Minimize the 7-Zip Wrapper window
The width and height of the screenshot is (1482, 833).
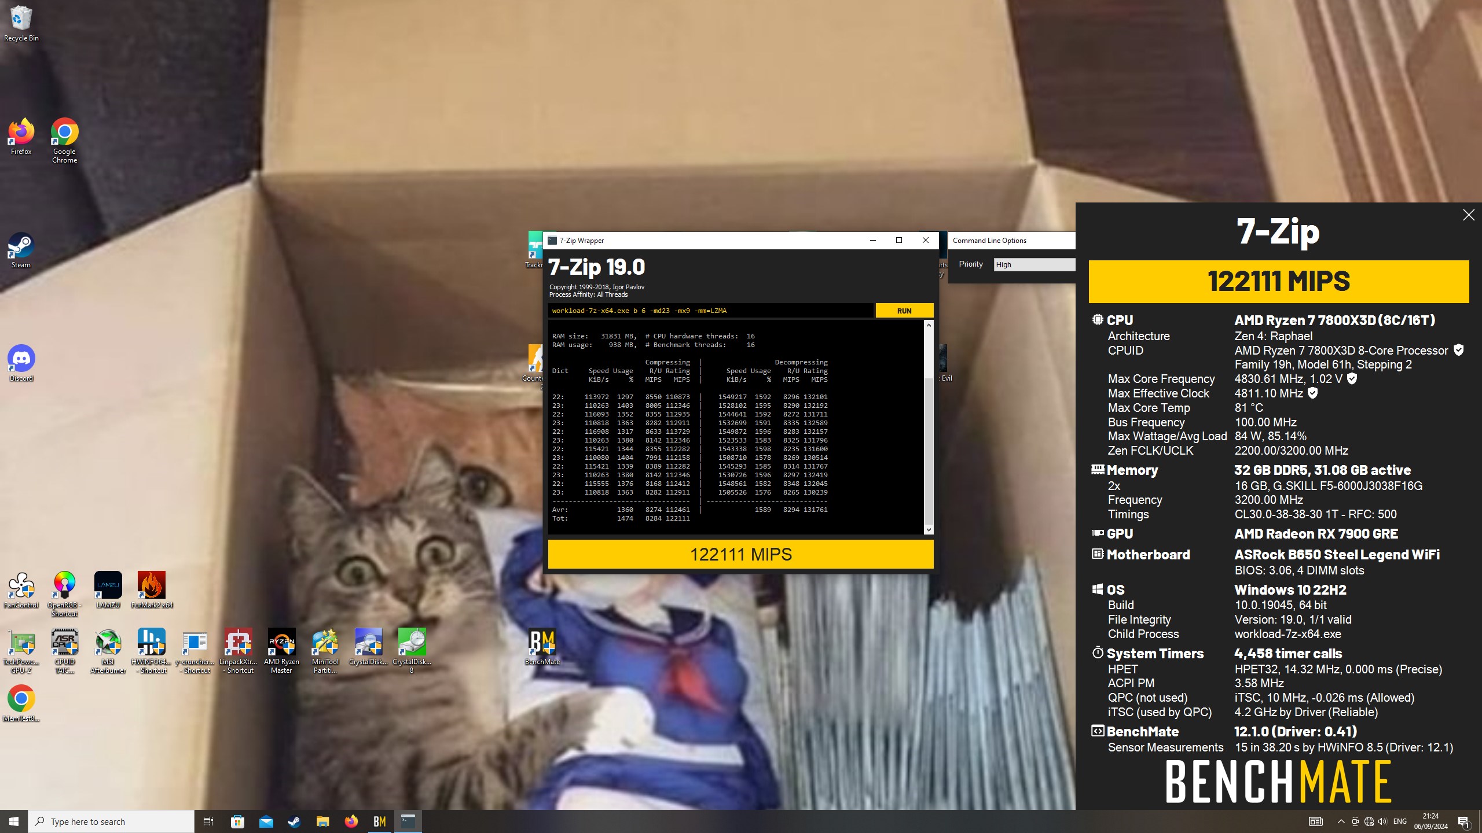(873, 241)
